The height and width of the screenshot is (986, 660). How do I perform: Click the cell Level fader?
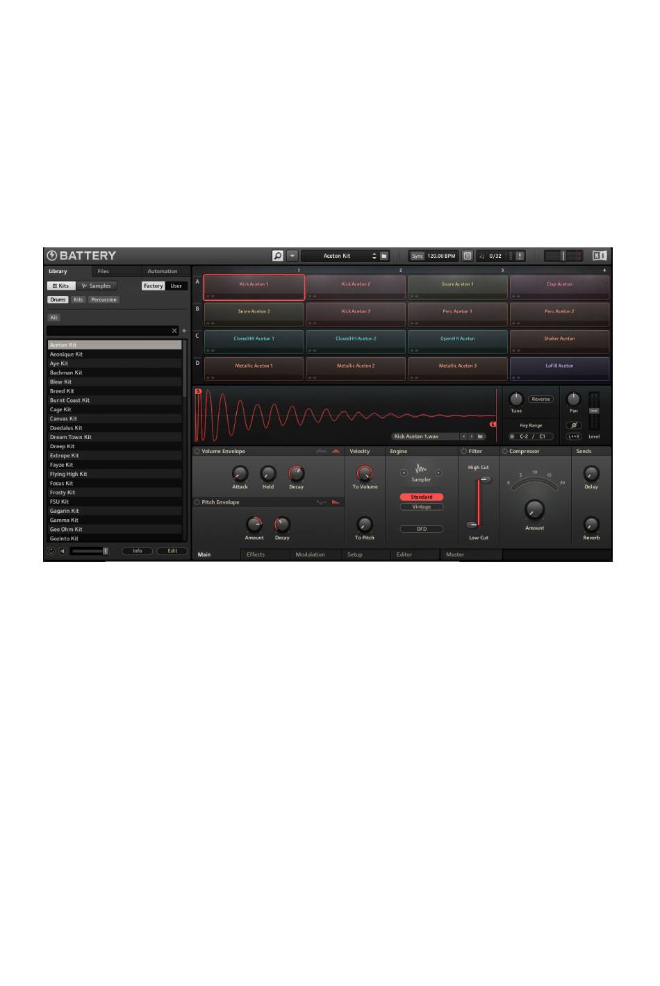click(x=593, y=411)
